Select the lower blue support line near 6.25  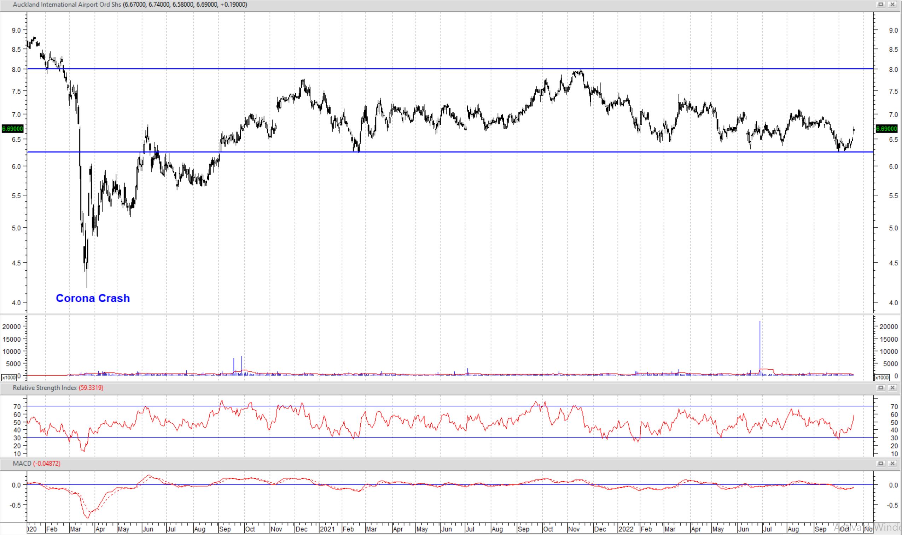pos(541,152)
